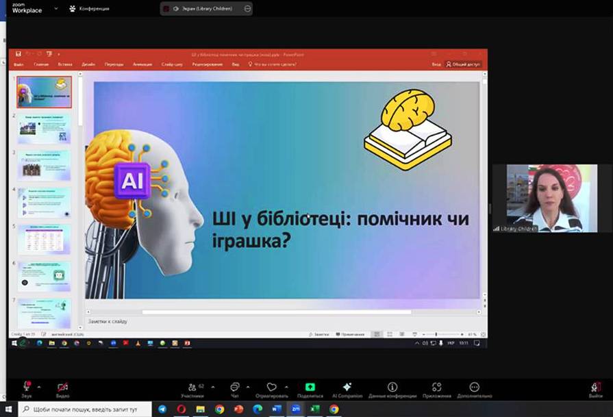Click the PowerPoint zoom level slider
Image resolution: width=613 pixels, height=417 pixels.
tap(438, 334)
